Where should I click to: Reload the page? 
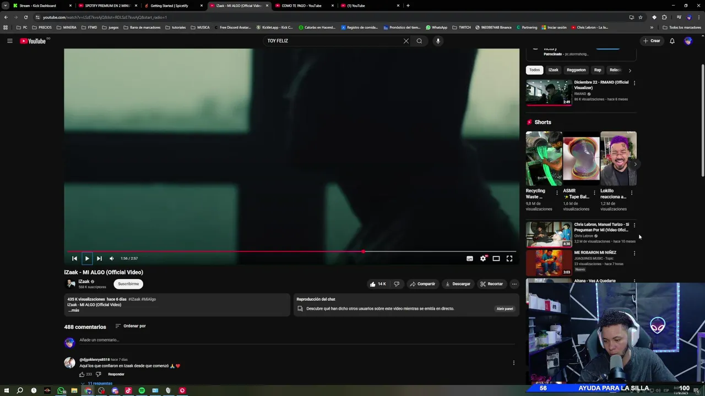pyautogui.click(x=25, y=17)
